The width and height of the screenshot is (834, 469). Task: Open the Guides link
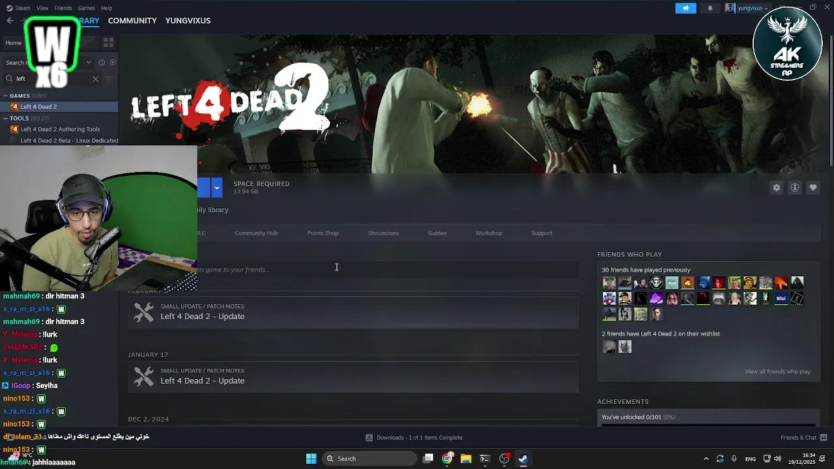click(x=437, y=233)
